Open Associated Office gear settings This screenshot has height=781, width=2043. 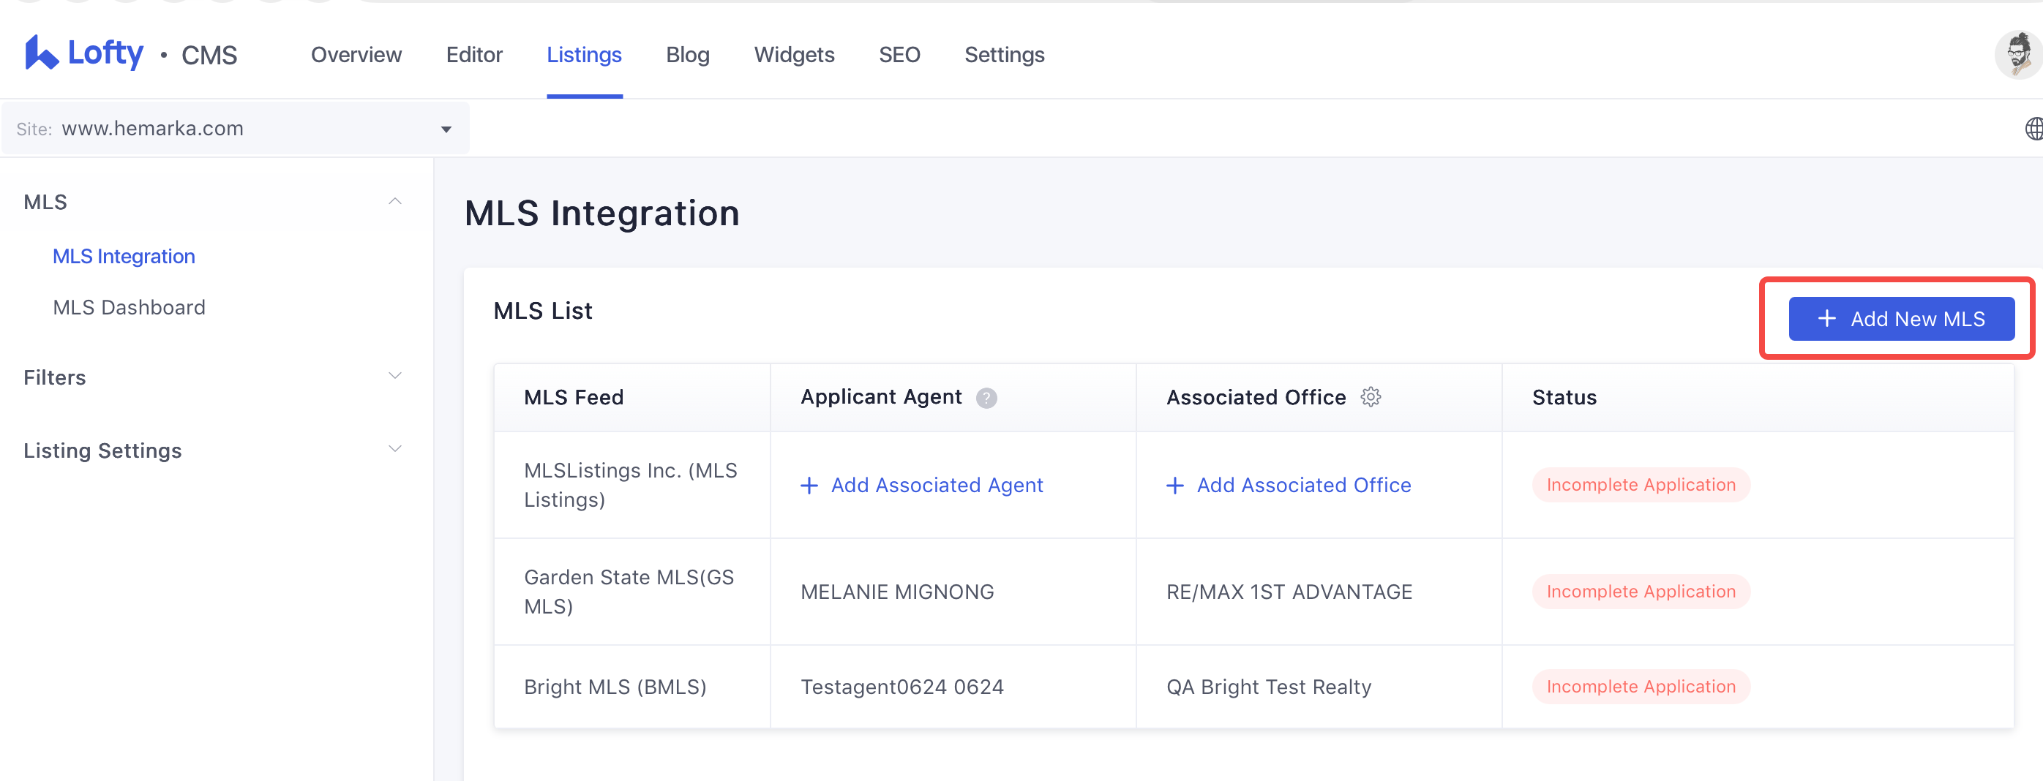pos(1371,396)
